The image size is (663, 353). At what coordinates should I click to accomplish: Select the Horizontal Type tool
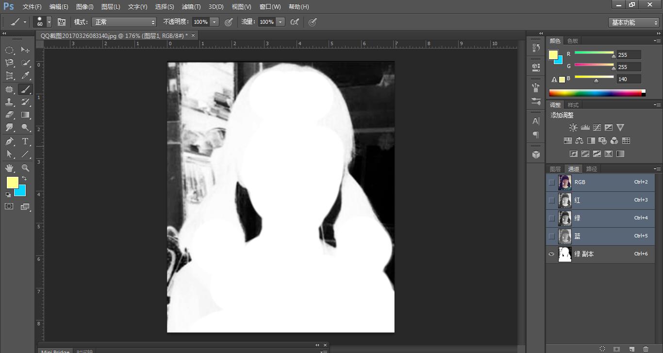pyautogui.click(x=25, y=141)
